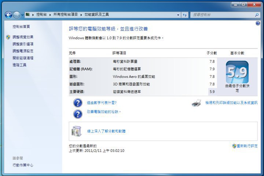Open 開啟磁碟清理 link
This screenshot has width=264, height=176.
click(x=23, y=58)
